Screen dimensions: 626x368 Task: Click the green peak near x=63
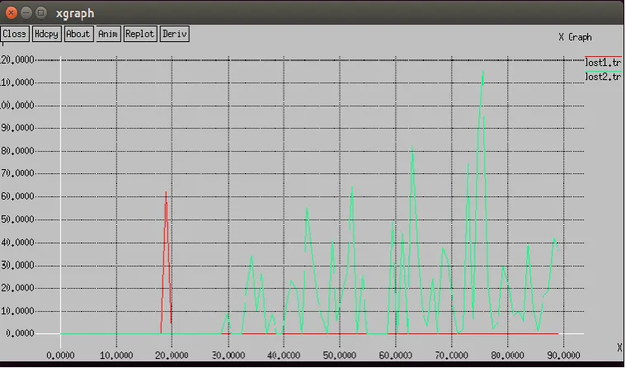click(x=412, y=149)
